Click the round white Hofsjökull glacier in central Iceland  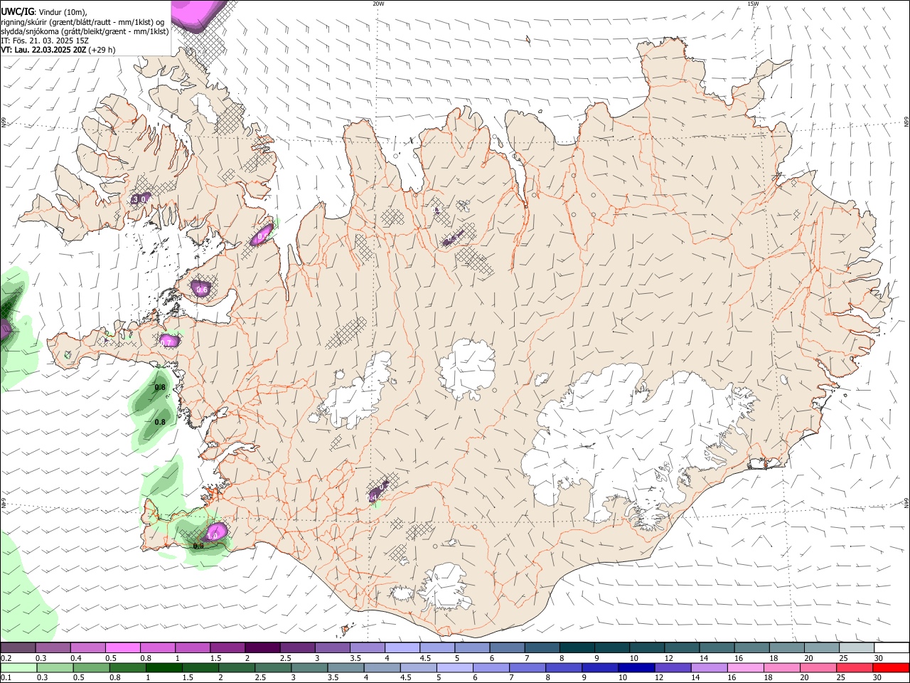[467, 369]
